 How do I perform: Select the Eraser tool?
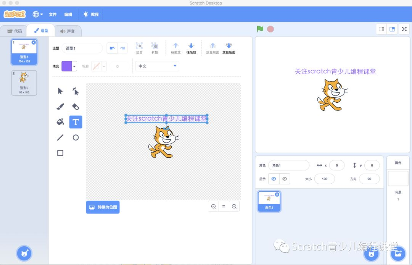[76, 106]
